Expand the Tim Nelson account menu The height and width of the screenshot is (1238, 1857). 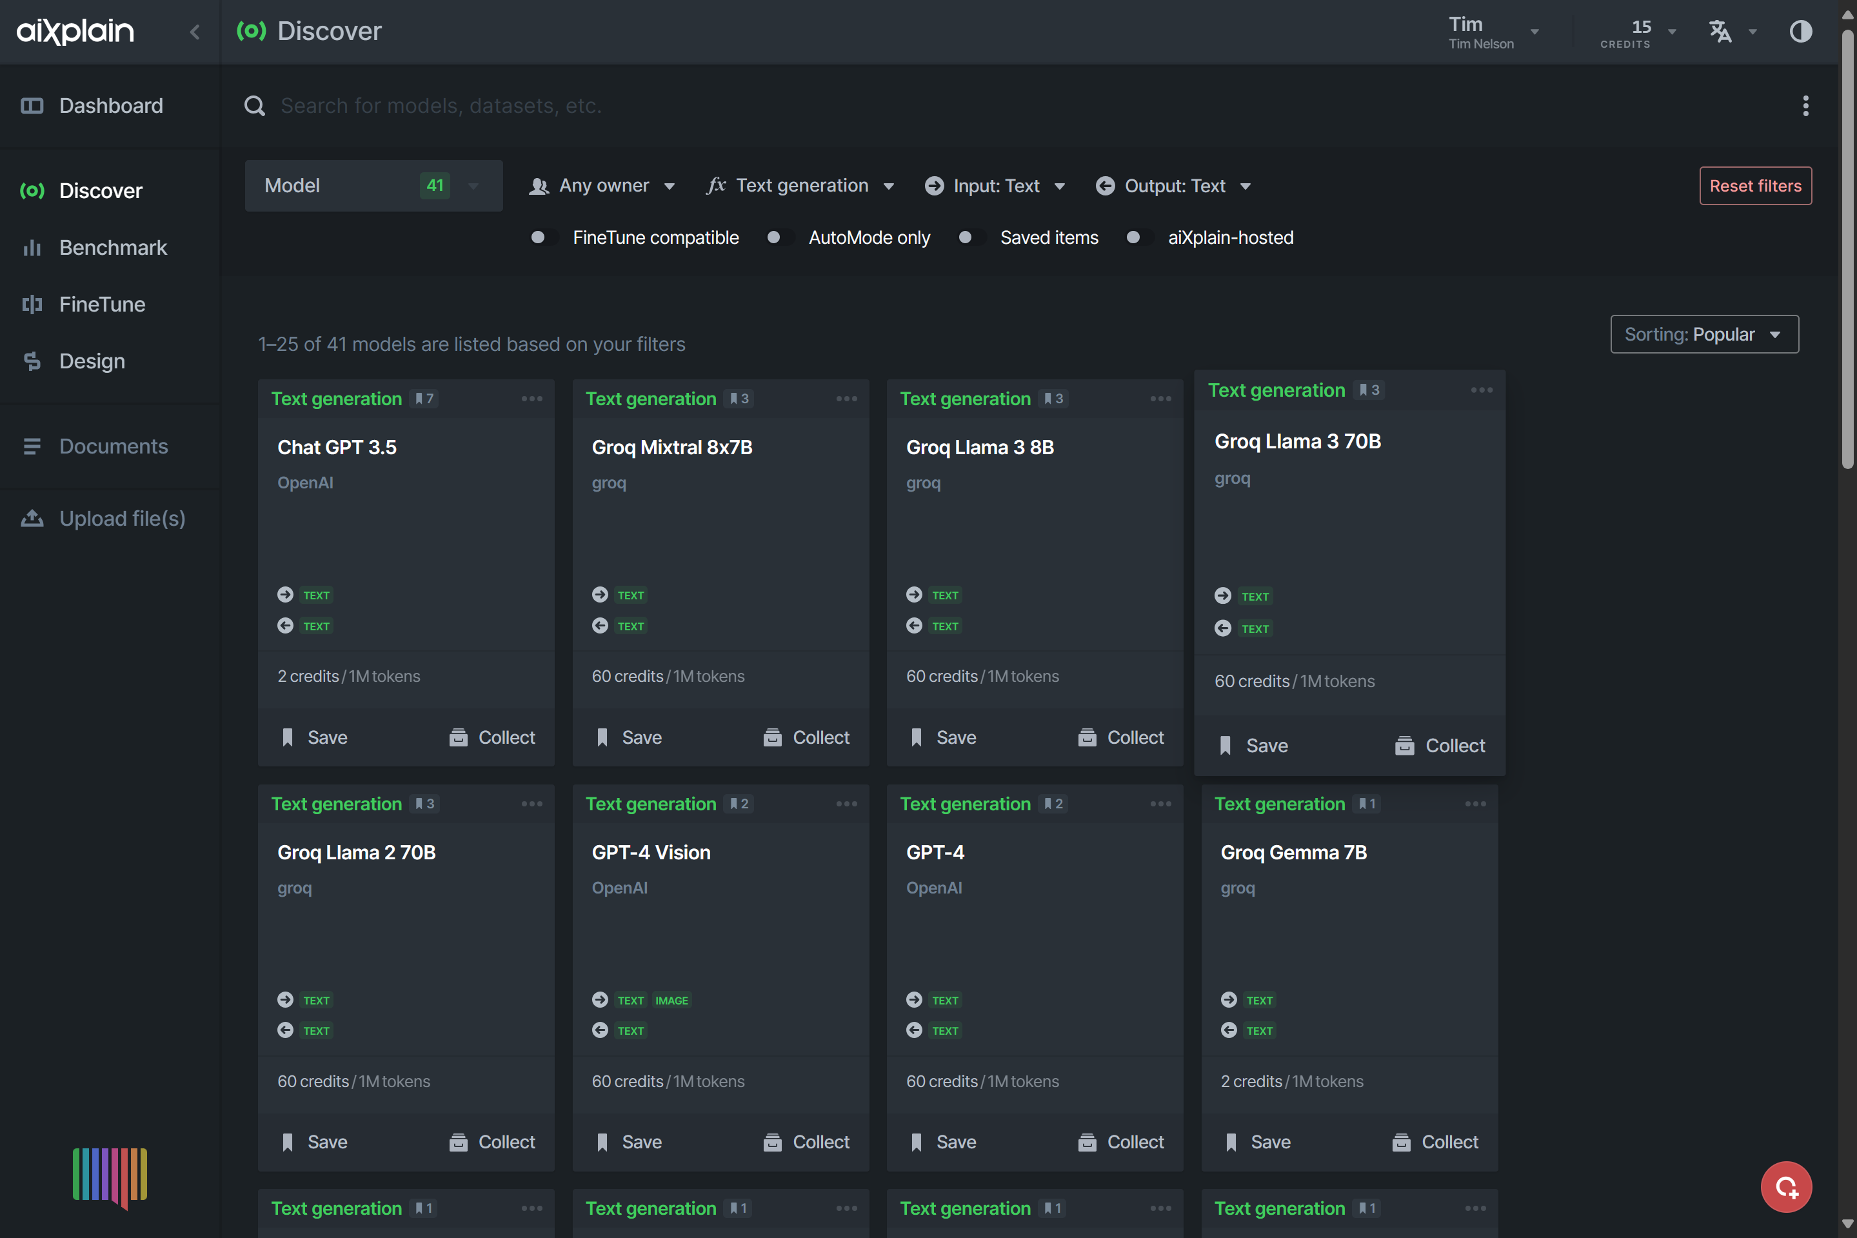click(1493, 32)
